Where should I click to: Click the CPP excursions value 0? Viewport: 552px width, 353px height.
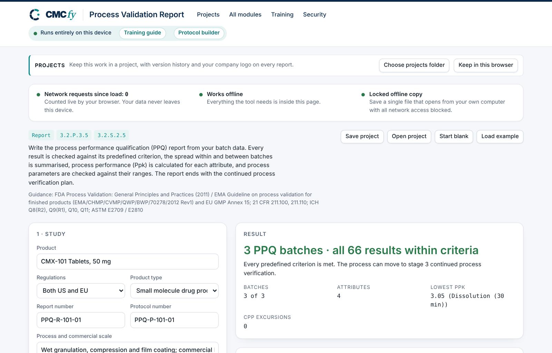tap(245, 326)
